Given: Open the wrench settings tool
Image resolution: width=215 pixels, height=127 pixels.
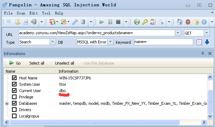Looking at the screenshot, I should click(75, 22).
